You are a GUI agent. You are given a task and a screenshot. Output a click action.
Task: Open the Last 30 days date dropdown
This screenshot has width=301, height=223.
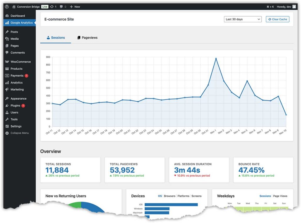[243, 19]
